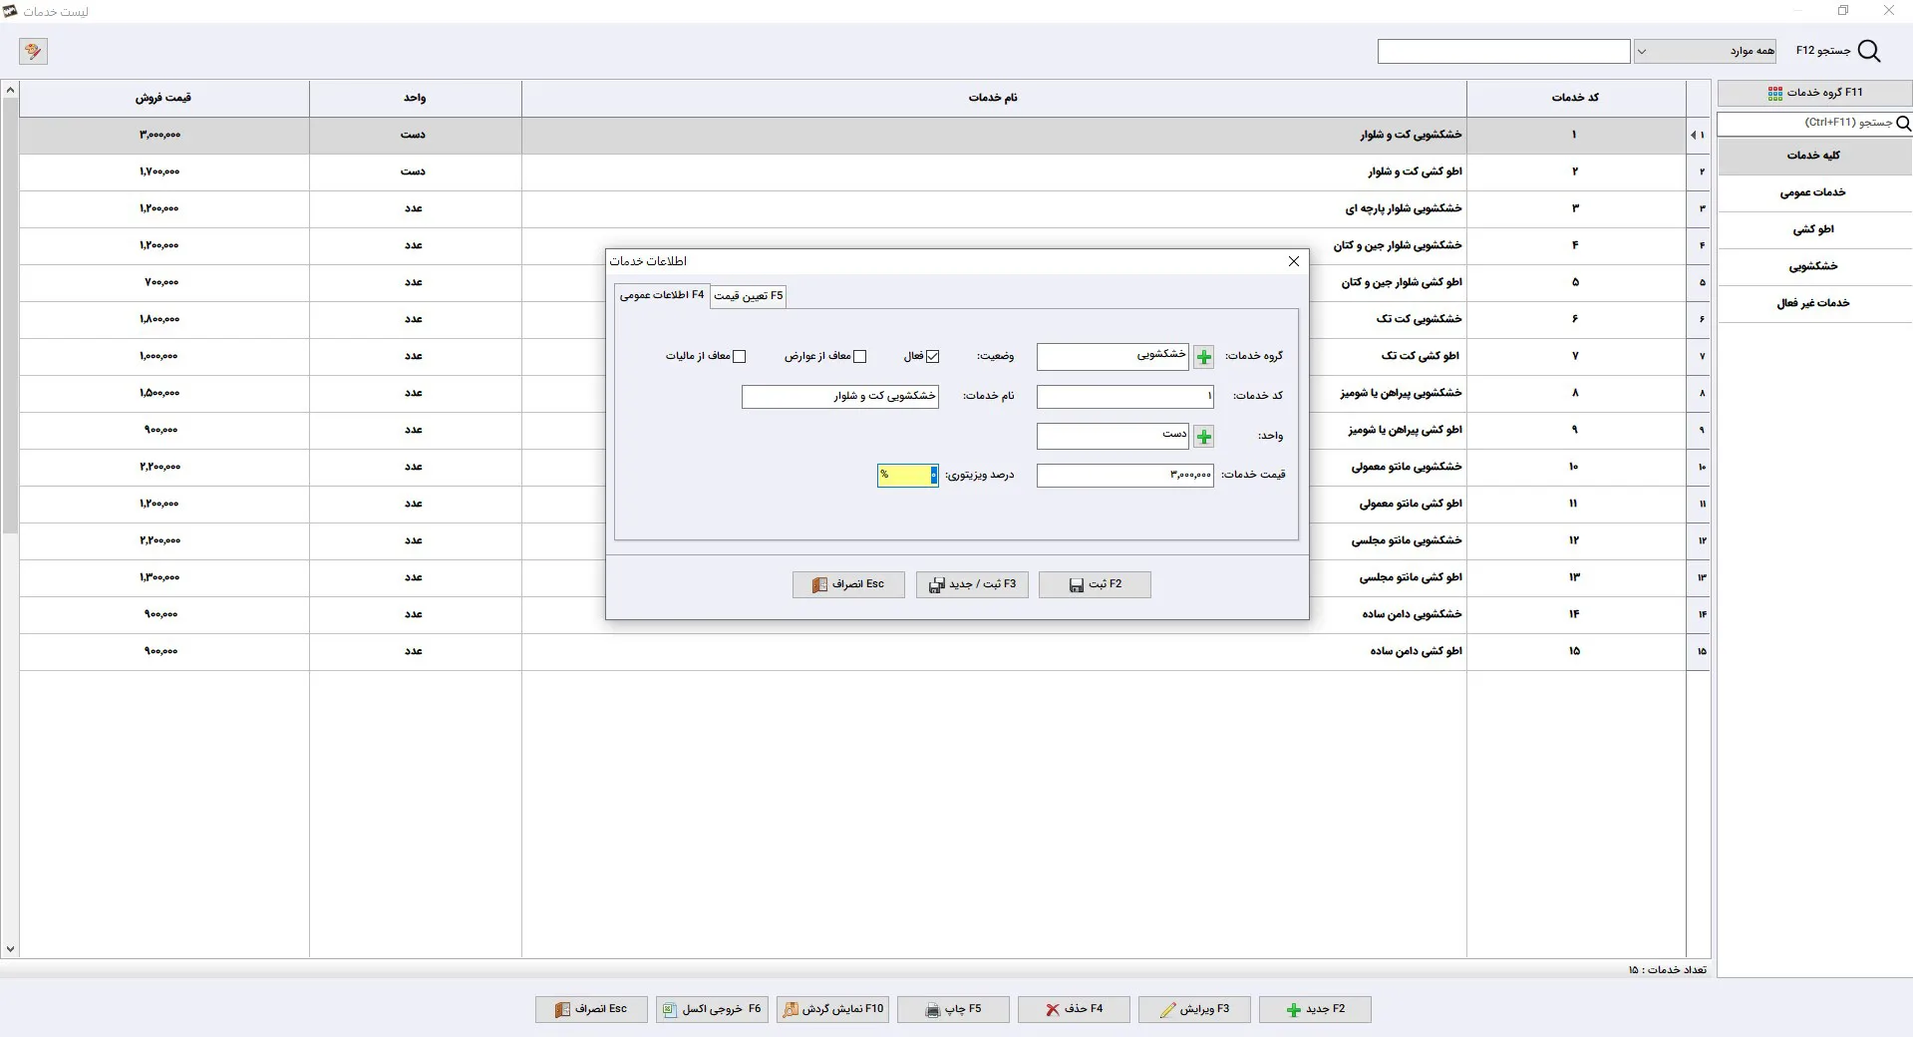Click the F12 search magnifier icon
1913x1037 pixels.
1869,51
